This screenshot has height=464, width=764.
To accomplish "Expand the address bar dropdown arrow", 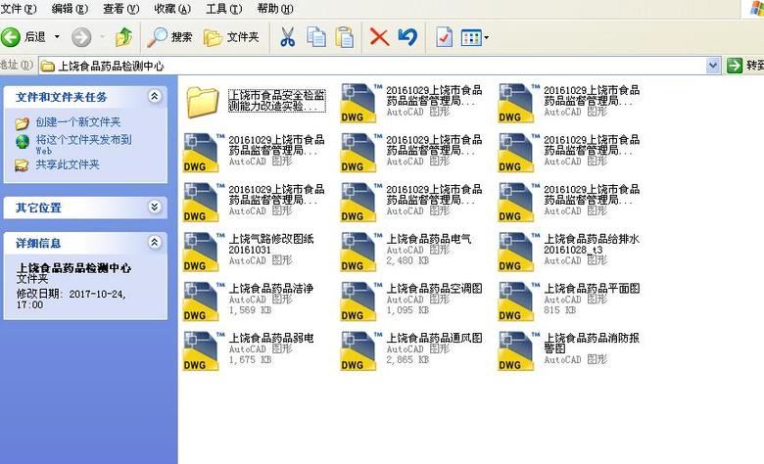I will tap(713, 66).
